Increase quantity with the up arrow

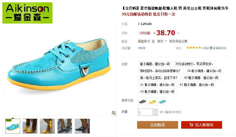pyautogui.click(x=155, y=110)
